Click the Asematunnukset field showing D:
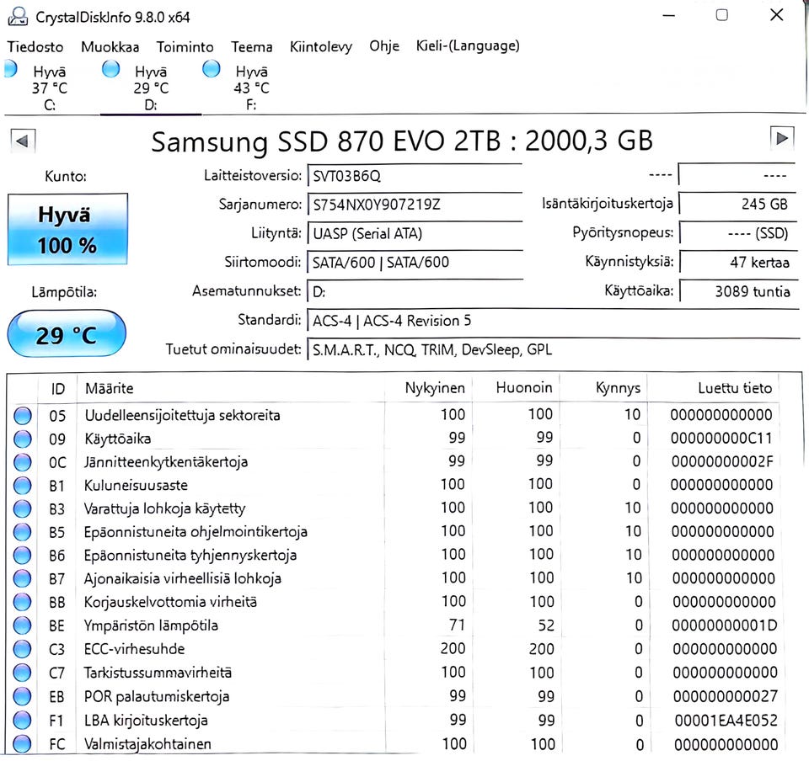This screenshot has width=809, height=761. [x=415, y=292]
